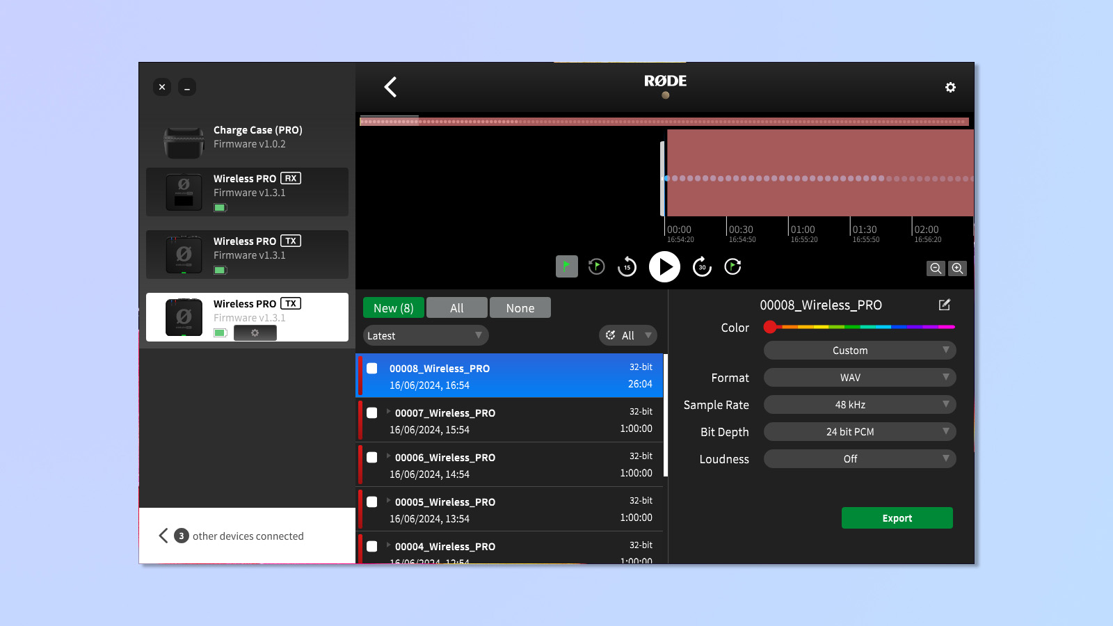Select the 00005_Wireless_PRO checkbox

(x=372, y=502)
